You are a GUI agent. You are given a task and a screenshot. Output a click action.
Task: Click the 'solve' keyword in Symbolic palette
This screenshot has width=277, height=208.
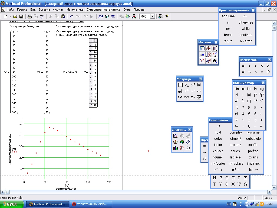pyautogui.click(x=218, y=139)
